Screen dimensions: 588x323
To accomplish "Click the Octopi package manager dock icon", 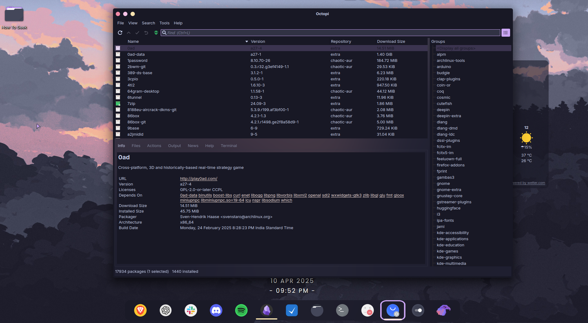I will (393, 310).
